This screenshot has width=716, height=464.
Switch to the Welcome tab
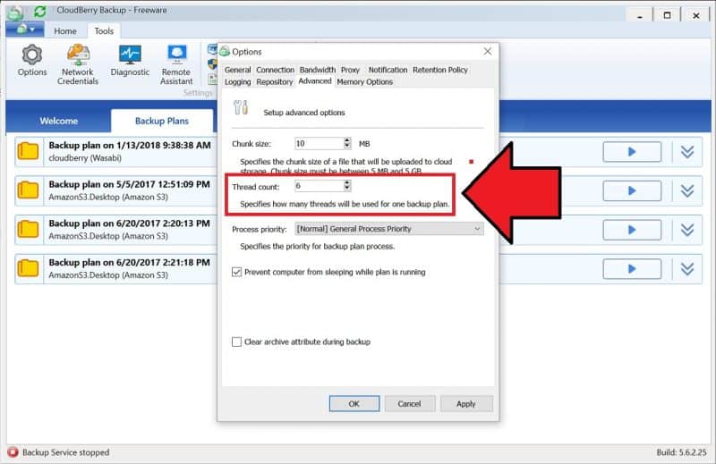coord(58,121)
